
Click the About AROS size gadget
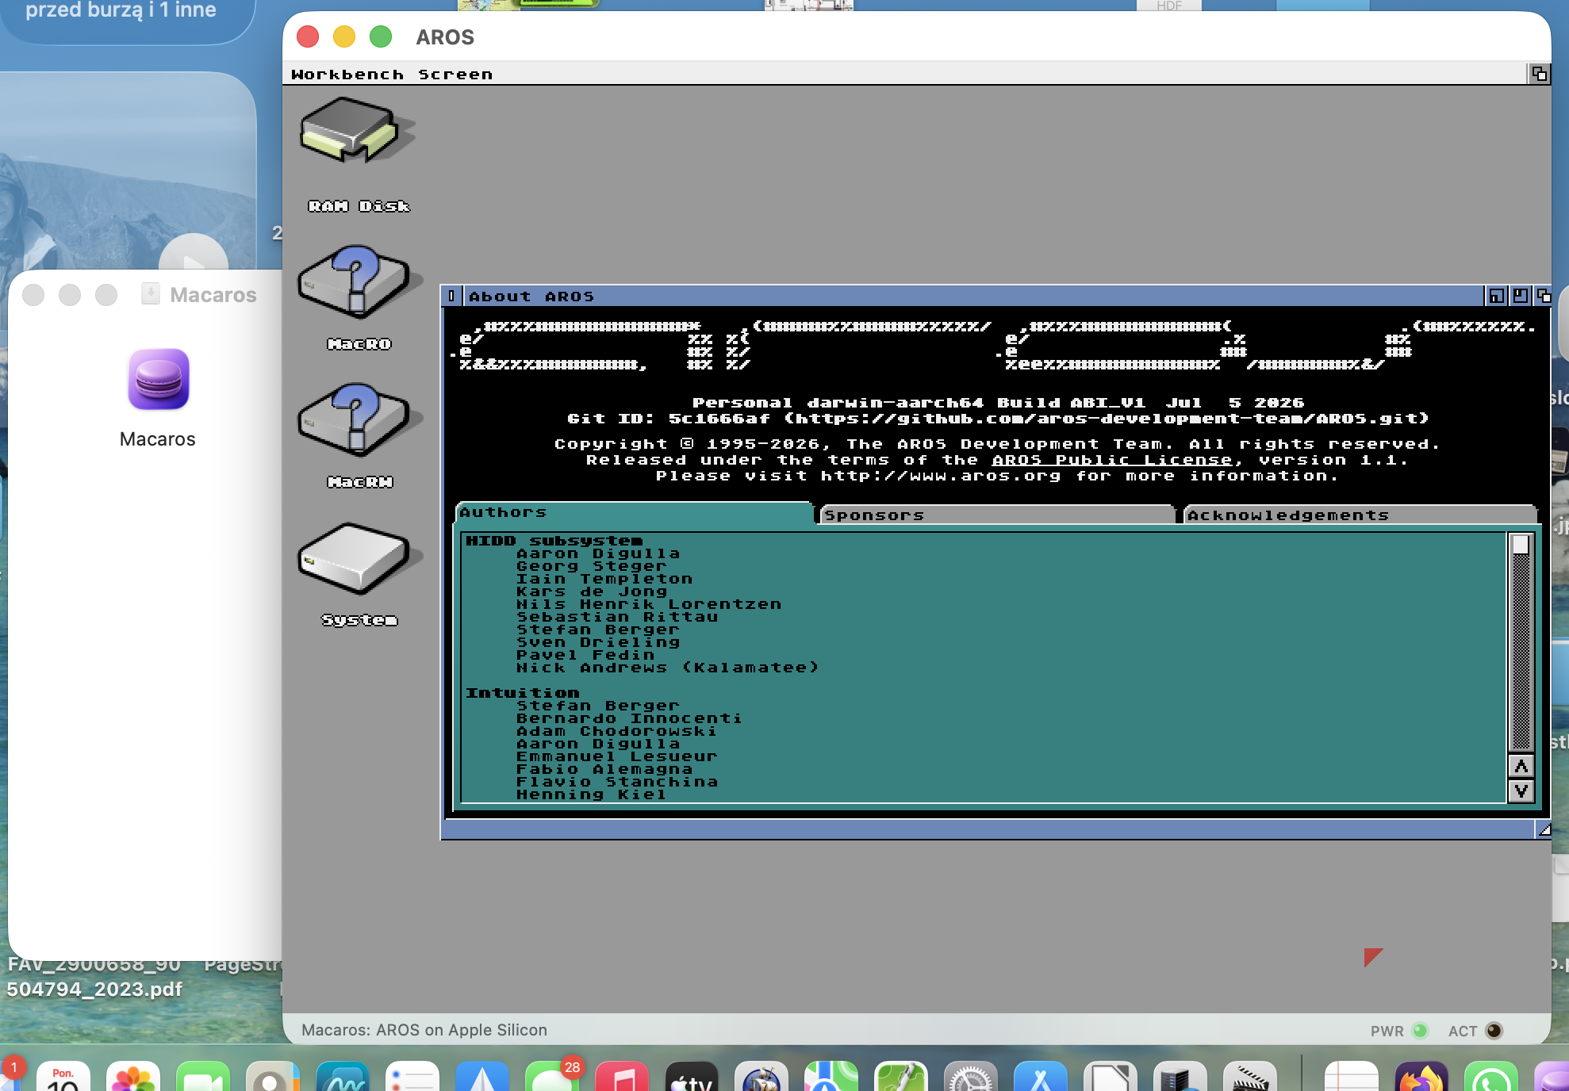[1544, 830]
